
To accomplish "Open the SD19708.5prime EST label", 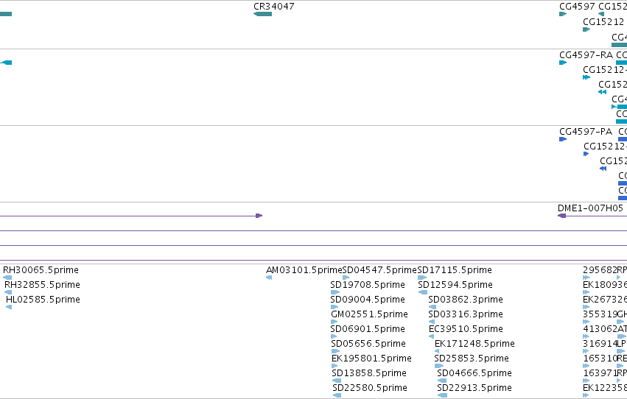I will coord(368,285).
